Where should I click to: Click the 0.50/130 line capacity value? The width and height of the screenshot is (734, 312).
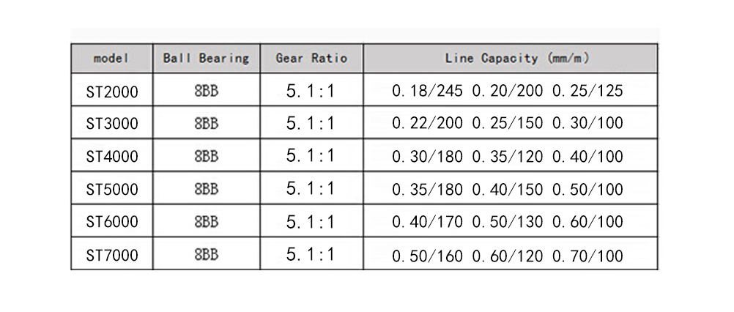coord(508,223)
